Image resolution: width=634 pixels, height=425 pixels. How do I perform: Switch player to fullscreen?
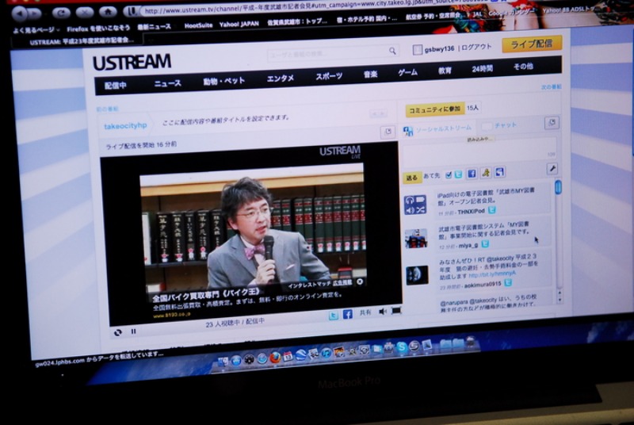tap(396, 311)
